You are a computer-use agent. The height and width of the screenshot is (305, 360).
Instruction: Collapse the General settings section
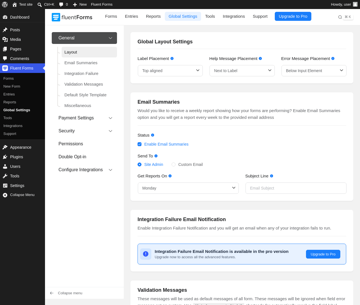[x=84, y=38]
